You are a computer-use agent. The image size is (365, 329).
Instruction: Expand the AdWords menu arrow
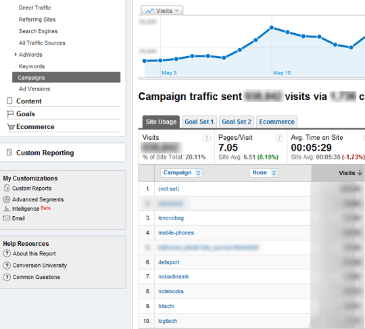pyautogui.click(x=16, y=55)
